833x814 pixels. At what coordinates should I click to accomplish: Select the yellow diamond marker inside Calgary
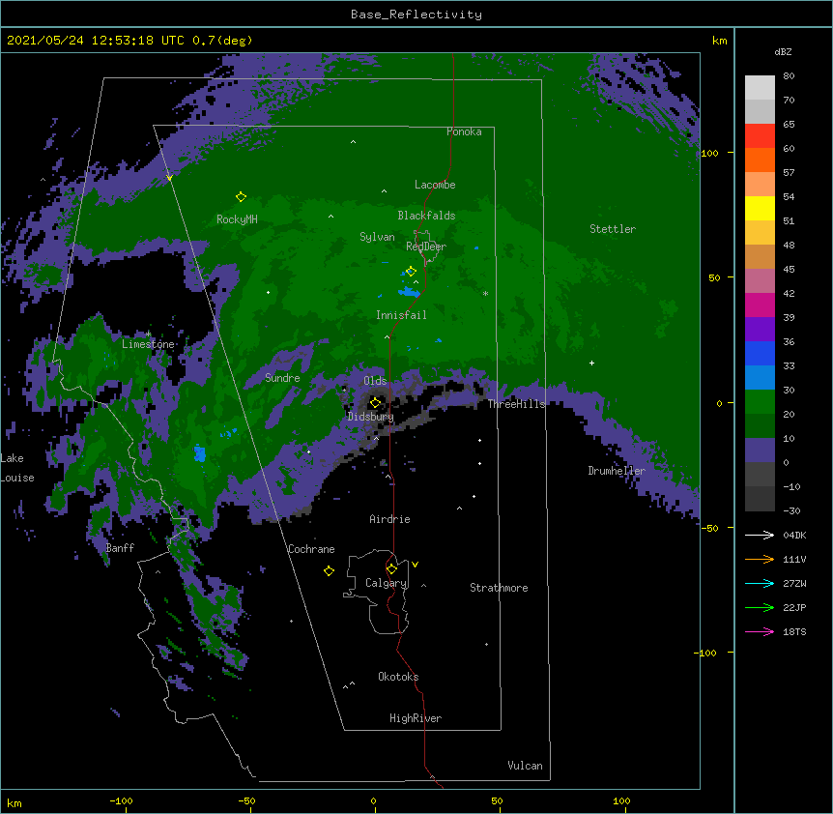[x=391, y=569]
